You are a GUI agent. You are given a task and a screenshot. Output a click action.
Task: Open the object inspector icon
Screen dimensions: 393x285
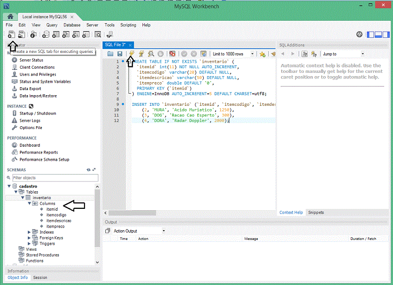point(33,34)
